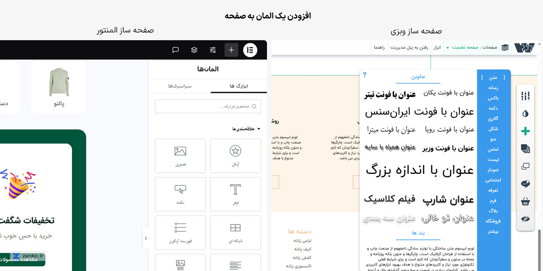Toggle the crossed-eye visibility icon in Weebzi sidebar

(525, 219)
